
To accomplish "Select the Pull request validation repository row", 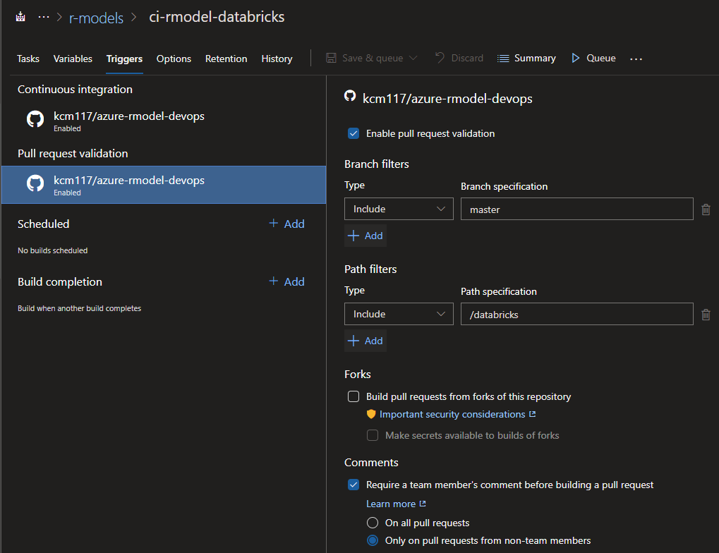I will (164, 185).
